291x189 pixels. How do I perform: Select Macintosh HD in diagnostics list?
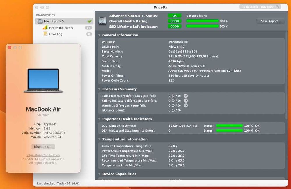pyautogui.click(x=64, y=21)
